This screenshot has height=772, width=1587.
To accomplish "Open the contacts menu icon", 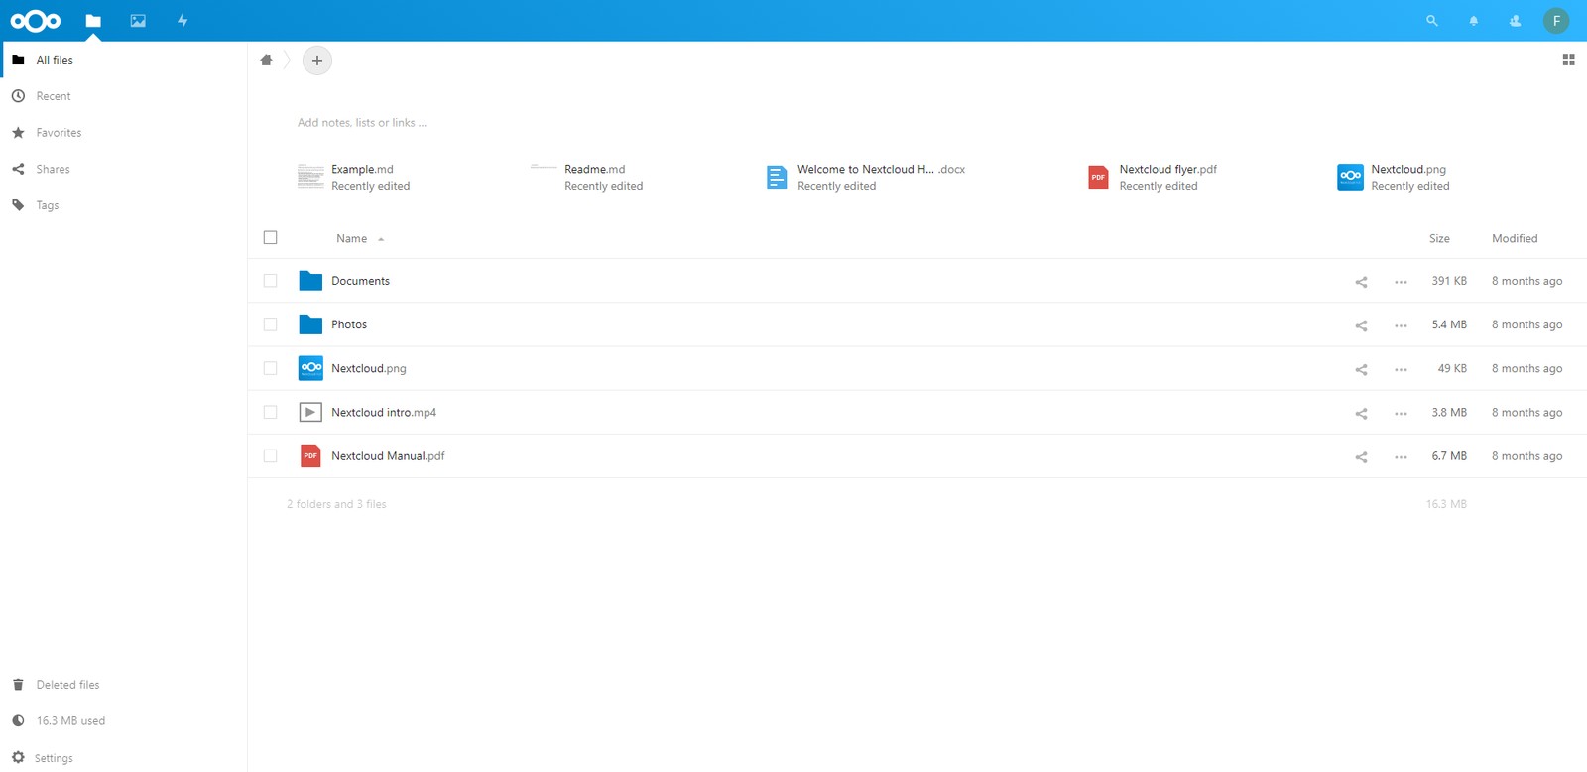I will tap(1516, 21).
